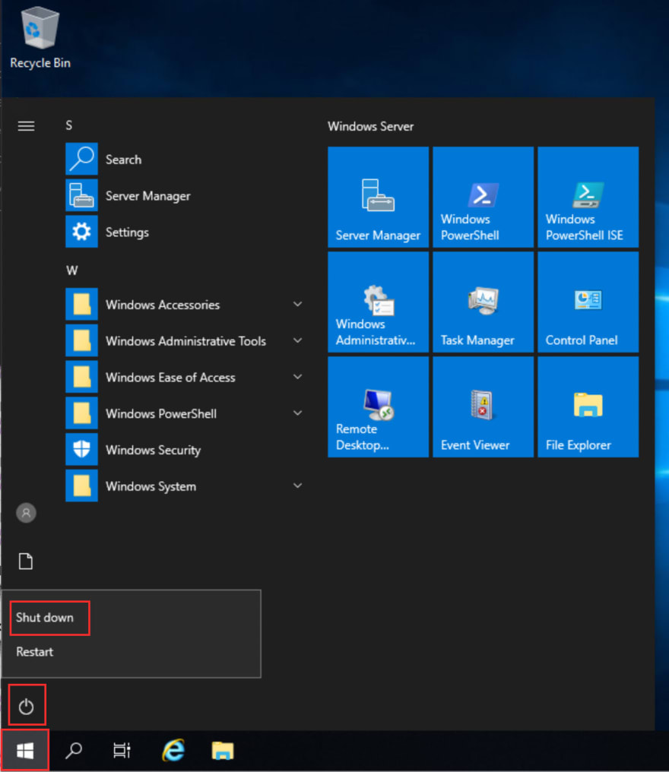Launch Internet Explorer from the taskbar

173,750
